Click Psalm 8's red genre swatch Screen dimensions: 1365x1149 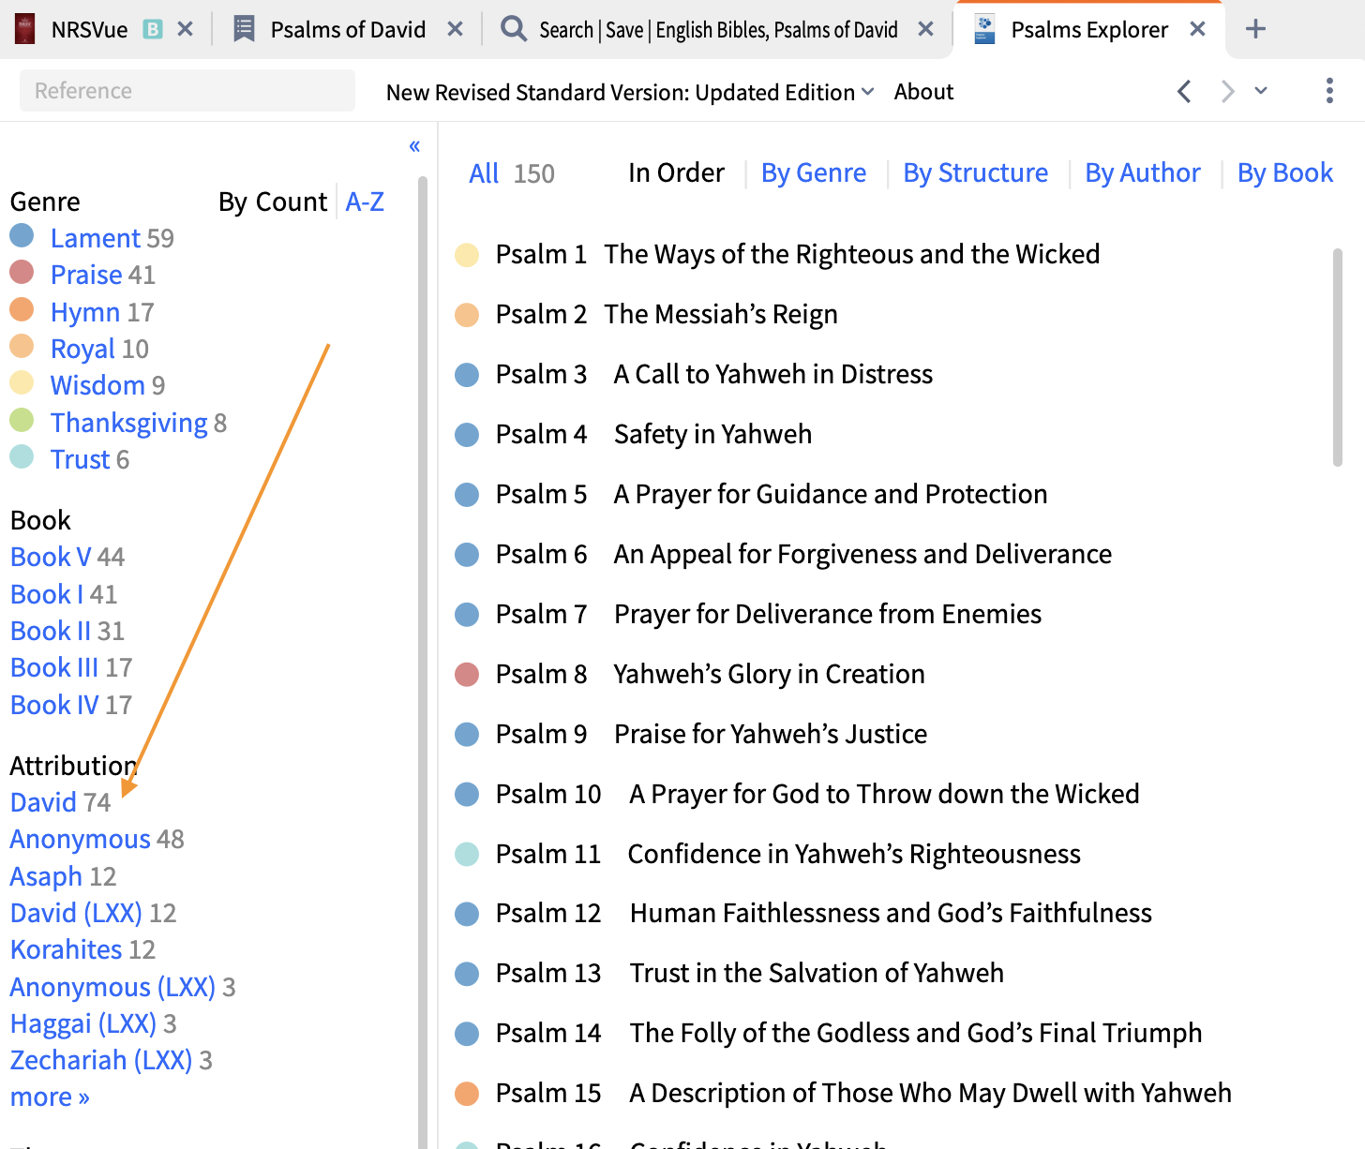[466, 674]
